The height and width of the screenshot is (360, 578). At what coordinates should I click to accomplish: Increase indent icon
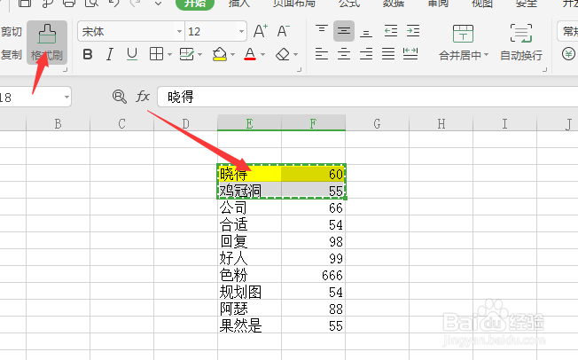[x=413, y=31]
